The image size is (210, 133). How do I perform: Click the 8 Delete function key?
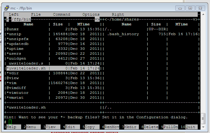click(x=150, y=127)
